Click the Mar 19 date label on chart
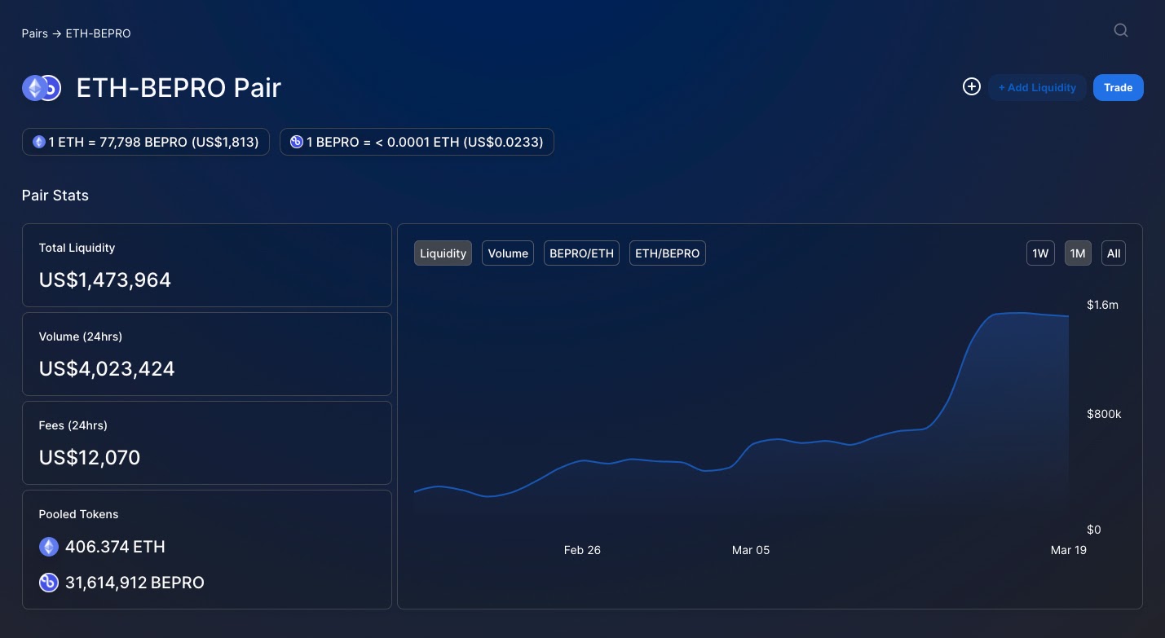 click(x=1069, y=550)
